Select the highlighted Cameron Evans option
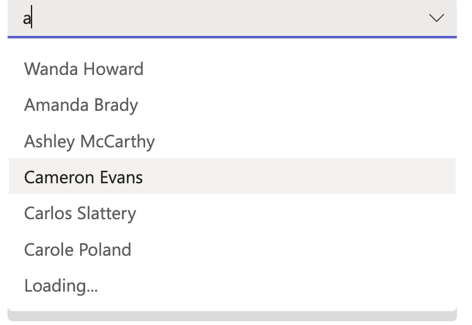The width and height of the screenshot is (472, 325). 83,177
